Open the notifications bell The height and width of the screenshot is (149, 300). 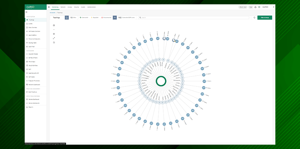pos(255,7)
